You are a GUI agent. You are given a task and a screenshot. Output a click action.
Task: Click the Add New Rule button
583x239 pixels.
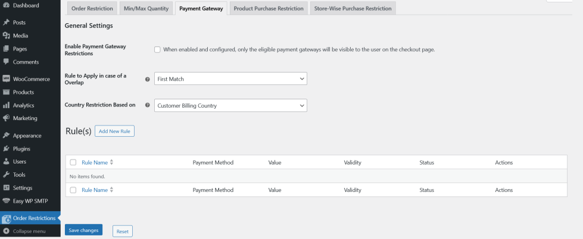(x=115, y=131)
